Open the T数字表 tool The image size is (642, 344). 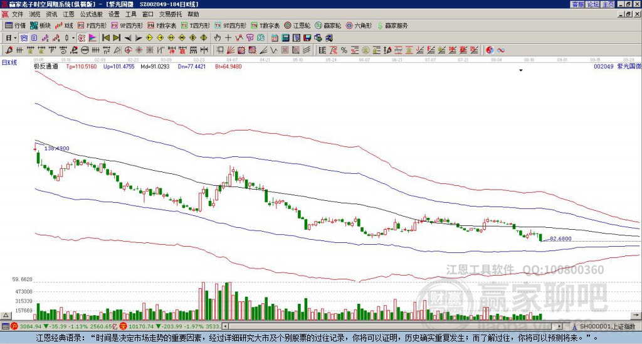[x=265, y=25]
